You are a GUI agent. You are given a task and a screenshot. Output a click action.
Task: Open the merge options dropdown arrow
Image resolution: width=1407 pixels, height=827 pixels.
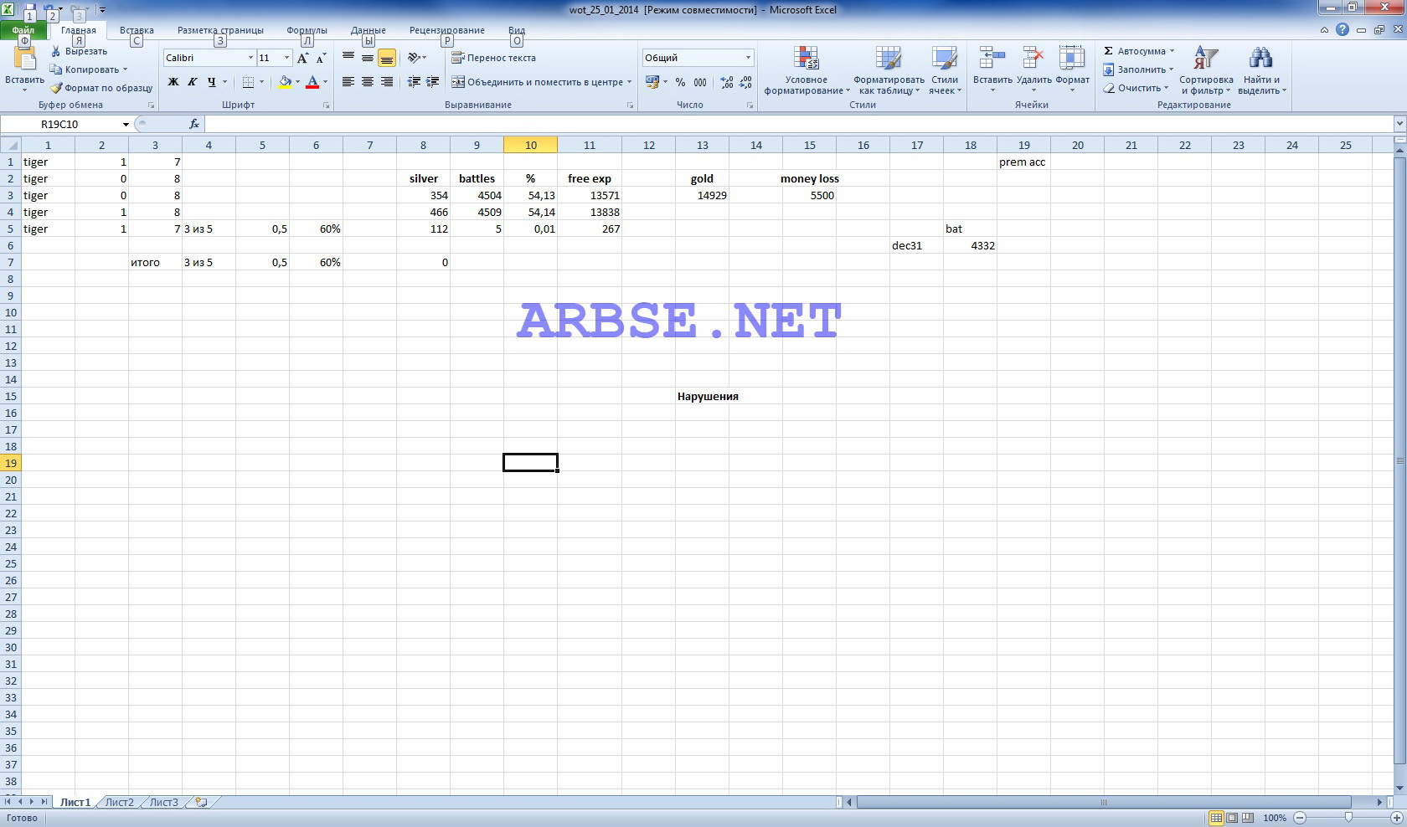point(629,82)
